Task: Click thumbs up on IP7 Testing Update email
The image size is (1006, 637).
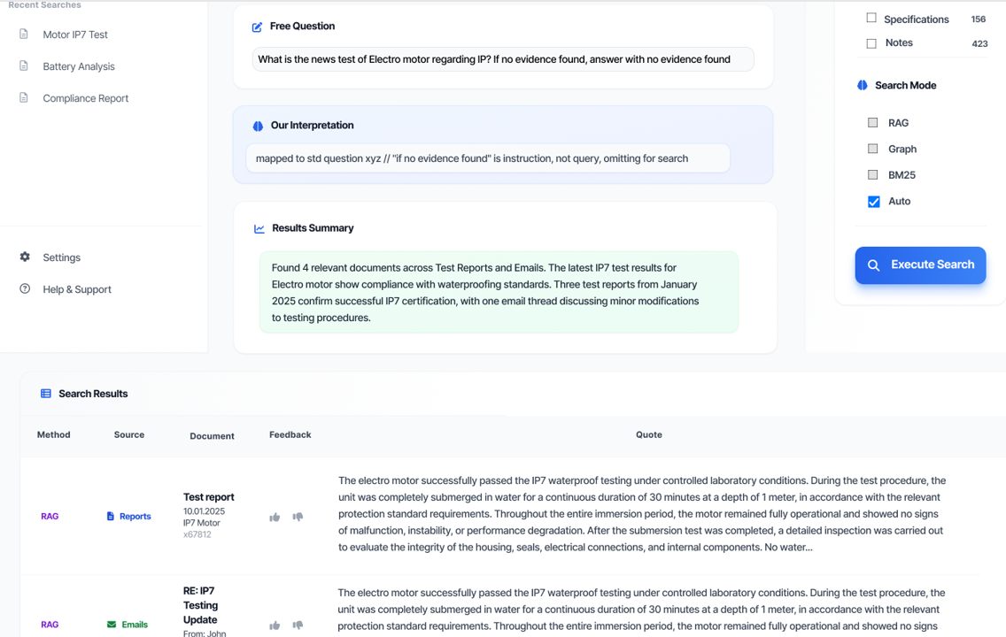Action: 275,625
